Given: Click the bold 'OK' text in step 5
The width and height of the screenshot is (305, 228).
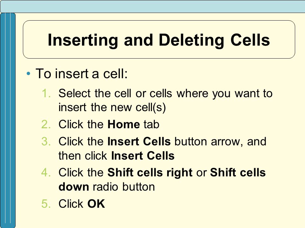Looking at the screenshot, I should coord(96,204).
